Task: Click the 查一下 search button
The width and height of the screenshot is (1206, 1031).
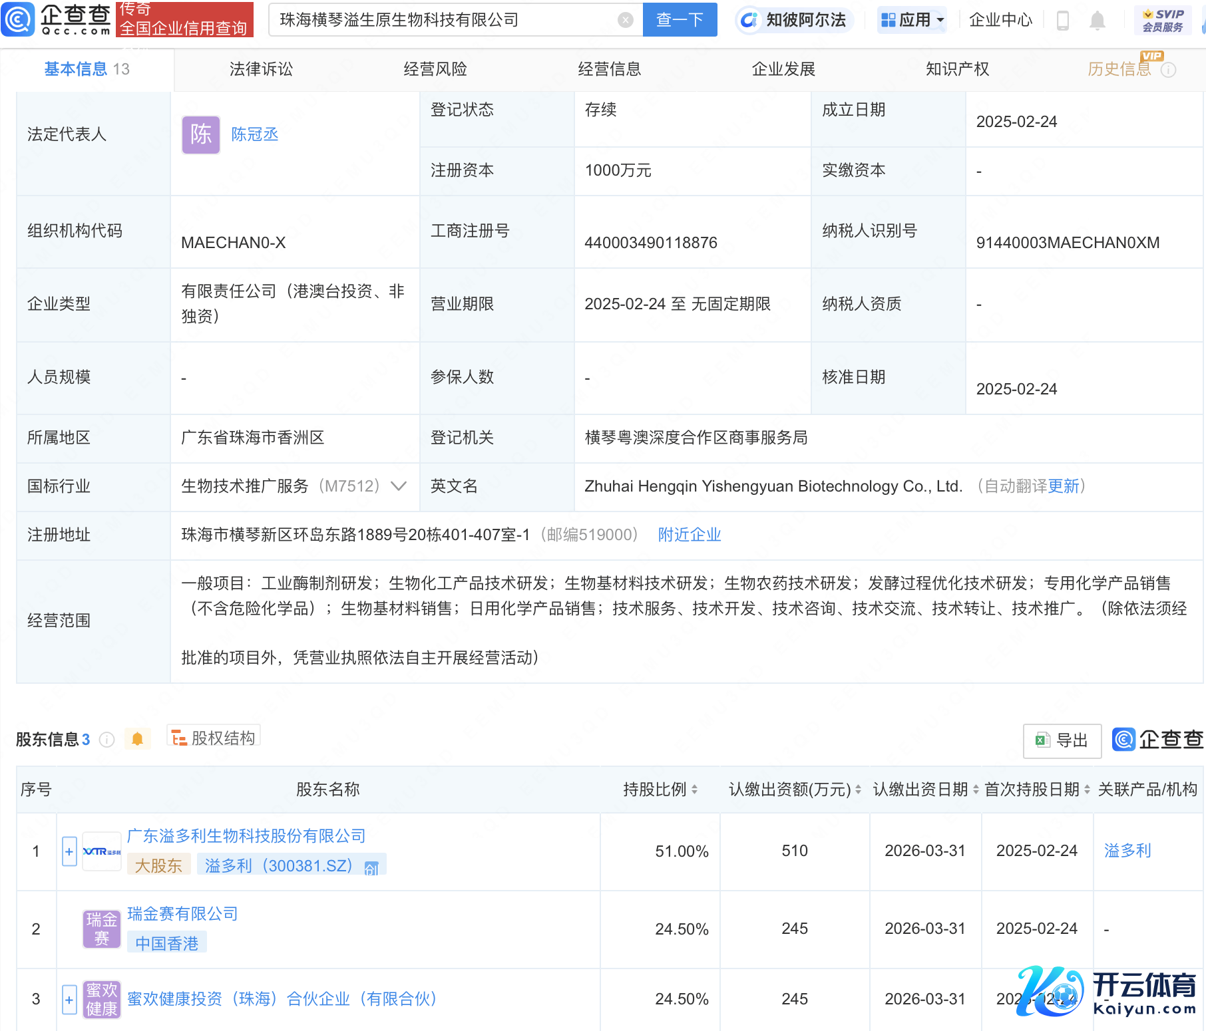Action: coord(680,20)
